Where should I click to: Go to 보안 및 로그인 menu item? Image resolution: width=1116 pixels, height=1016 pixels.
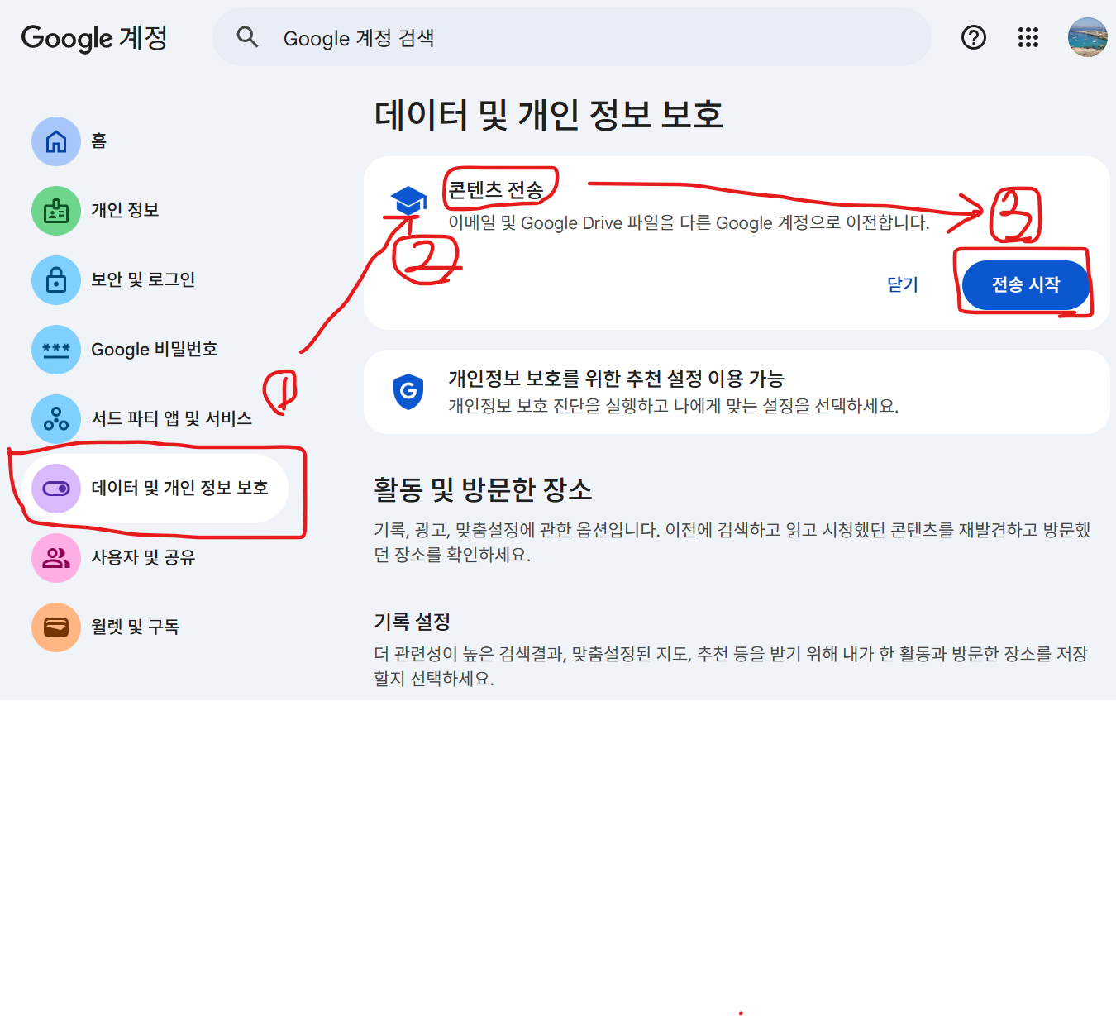pos(143,280)
